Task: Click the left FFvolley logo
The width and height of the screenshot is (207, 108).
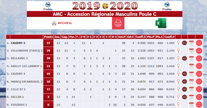Action: tap(48, 6)
